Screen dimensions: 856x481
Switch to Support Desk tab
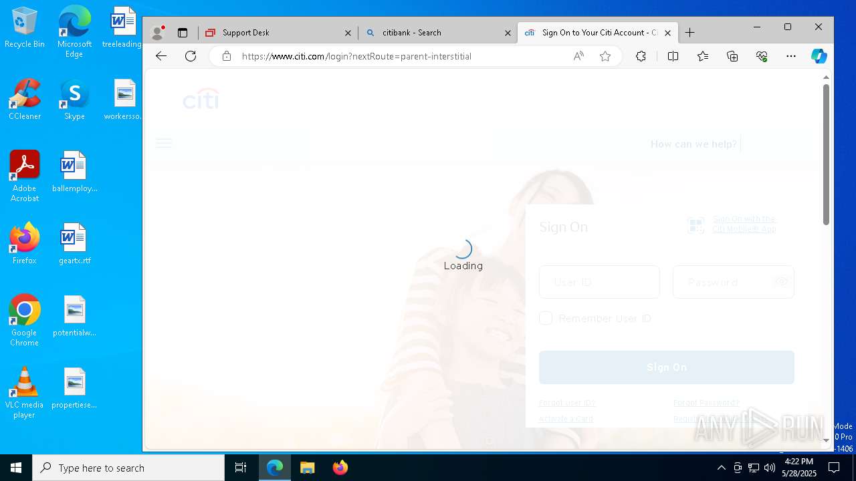pyautogui.click(x=278, y=32)
